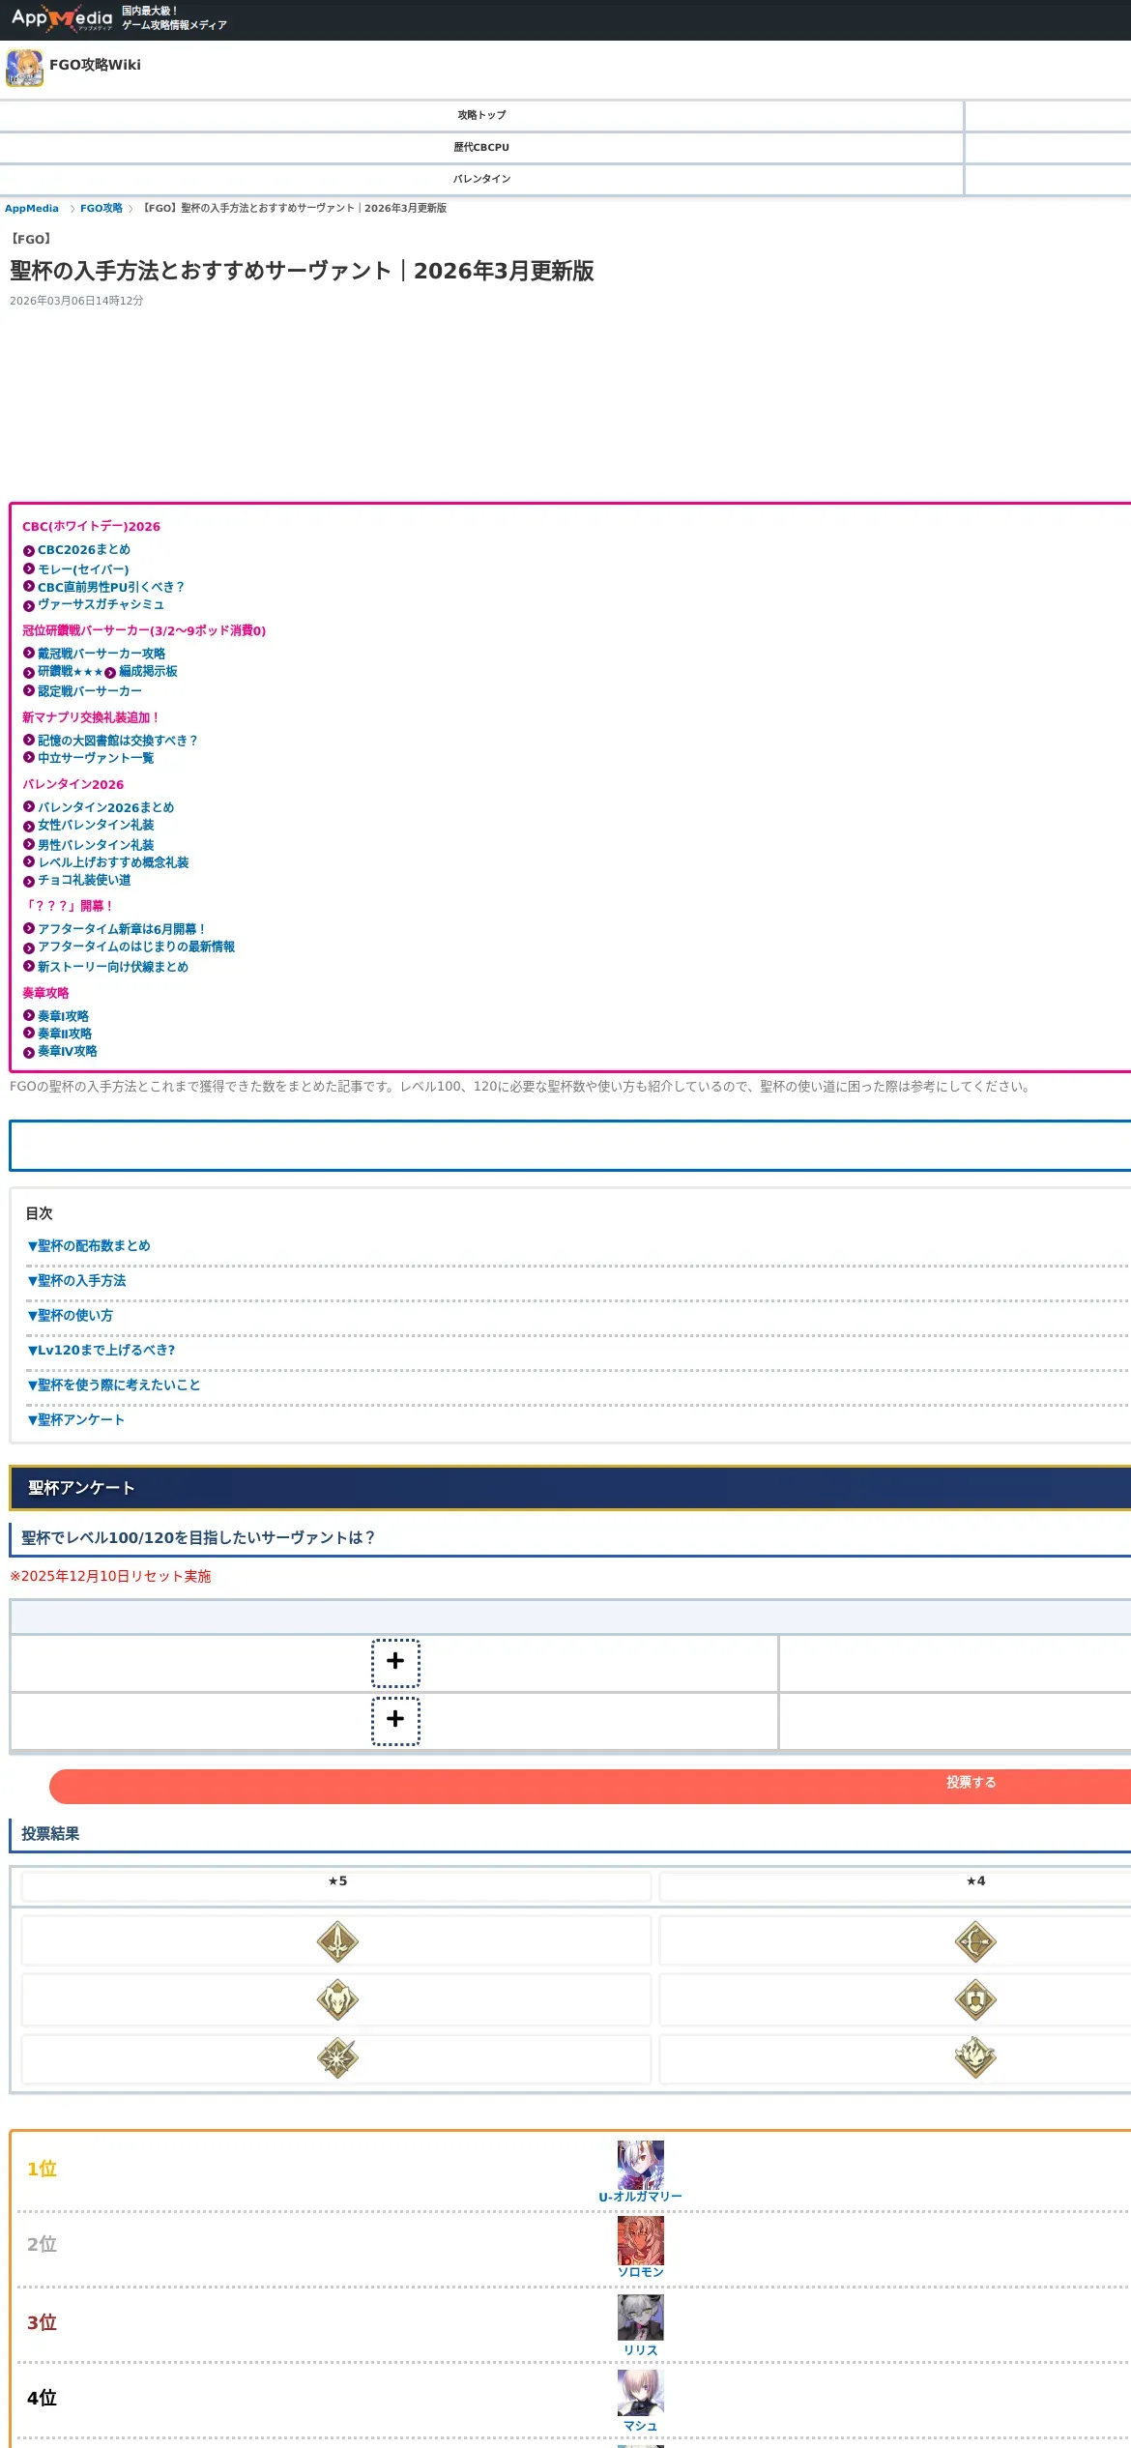Open 歴代CBCPU navigation item
1131x2448 pixels.
481,147
